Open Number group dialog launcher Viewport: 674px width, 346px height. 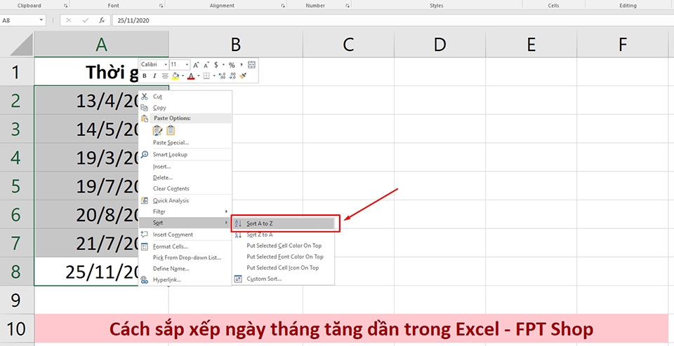[x=348, y=6]
